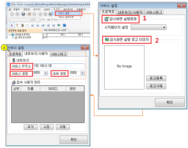Click the blue run/preview icon

point(64,25)
